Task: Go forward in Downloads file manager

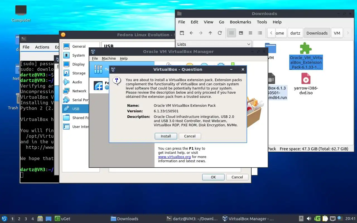Action: point(201,33)
